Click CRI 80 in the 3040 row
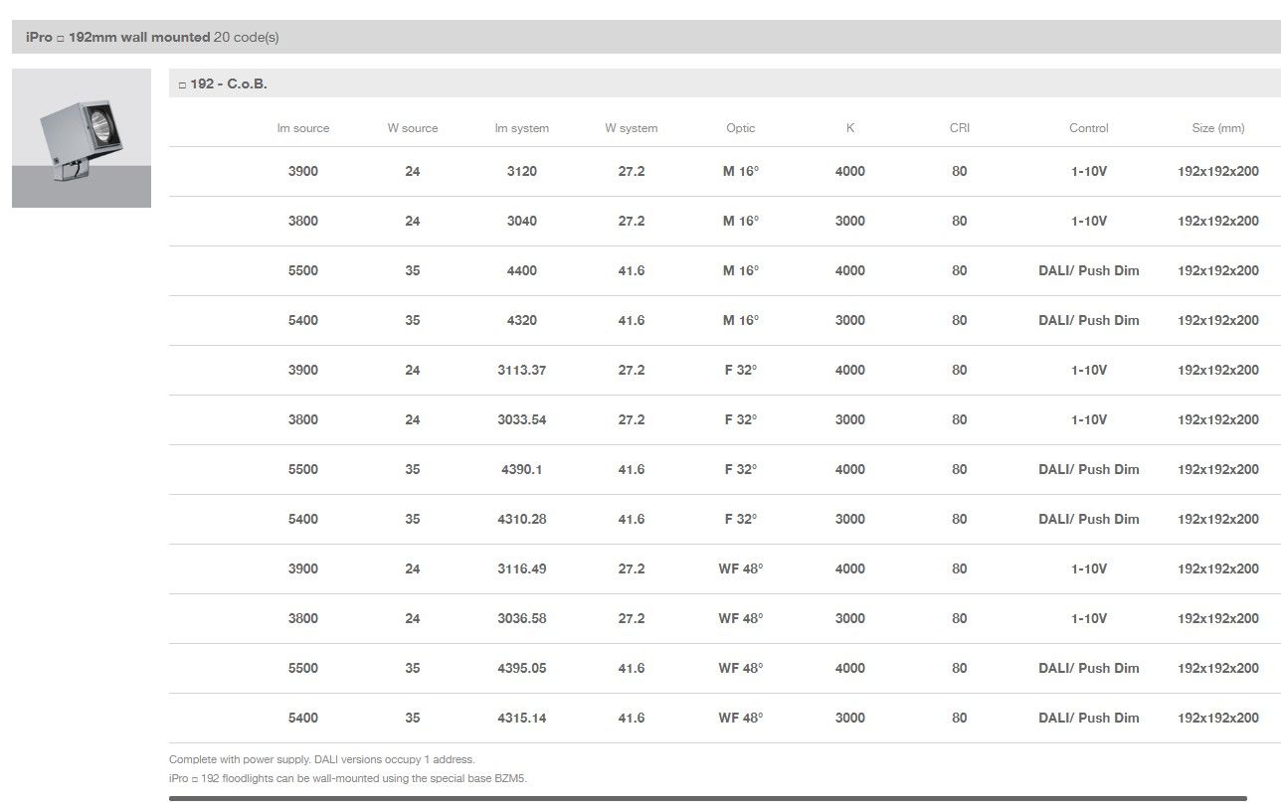The height and width of the screenshot is (807, 1281). tap(960, 221)
